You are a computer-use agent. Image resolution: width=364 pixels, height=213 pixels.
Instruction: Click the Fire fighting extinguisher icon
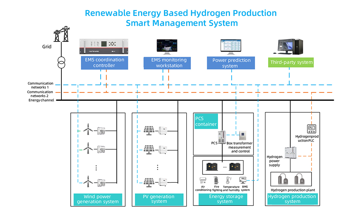tap(215, 180)
